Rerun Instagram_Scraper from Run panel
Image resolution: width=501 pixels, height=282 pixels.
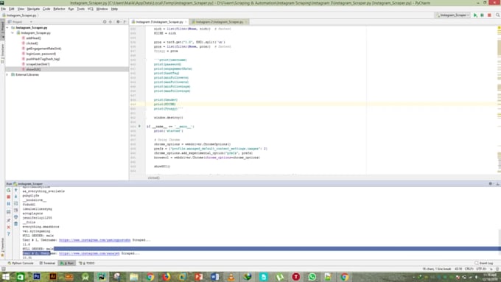(x=9, y=191)
